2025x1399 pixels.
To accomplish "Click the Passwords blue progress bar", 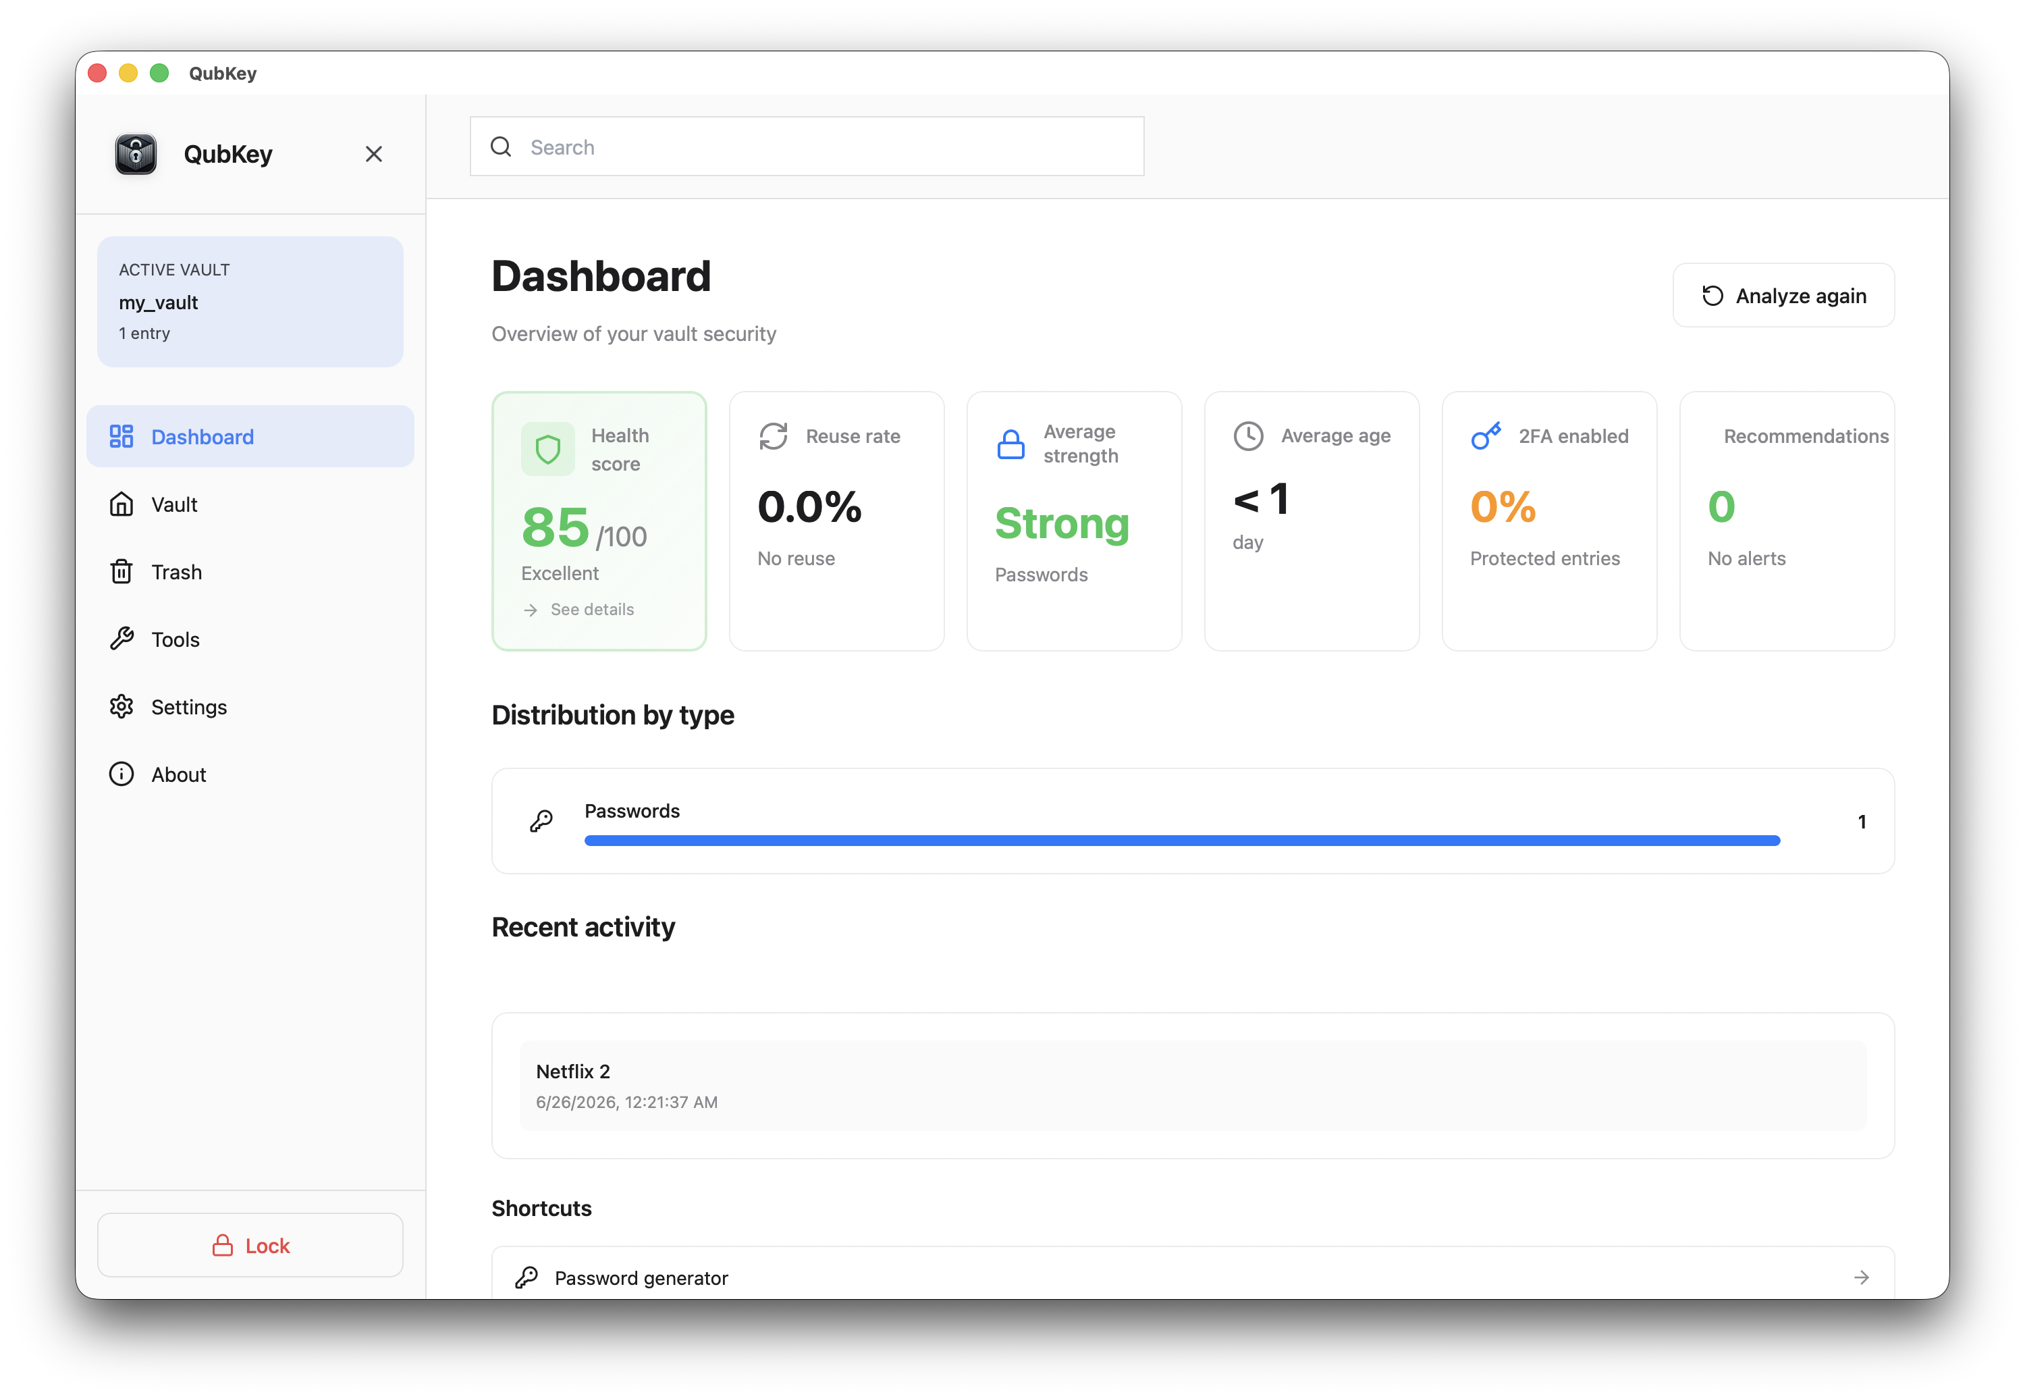I will [x=1182, y=841].
